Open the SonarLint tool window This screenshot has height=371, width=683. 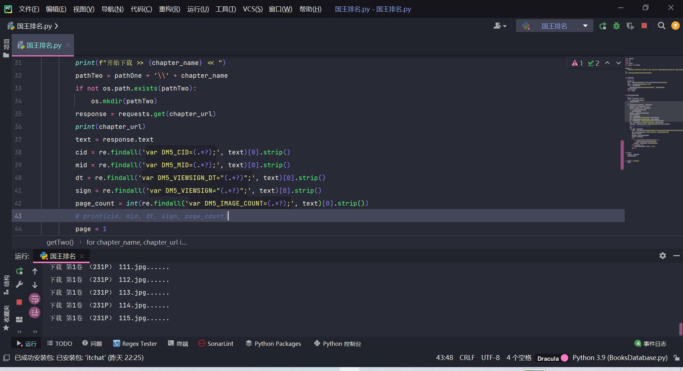pyautogui.click(x=216, y=344)
